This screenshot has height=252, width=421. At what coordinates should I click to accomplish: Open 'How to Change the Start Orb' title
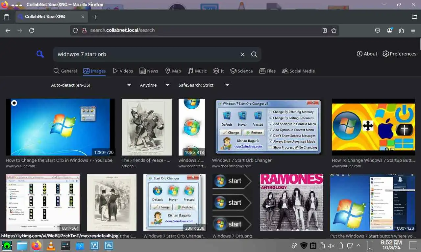[x=59, y=160]
